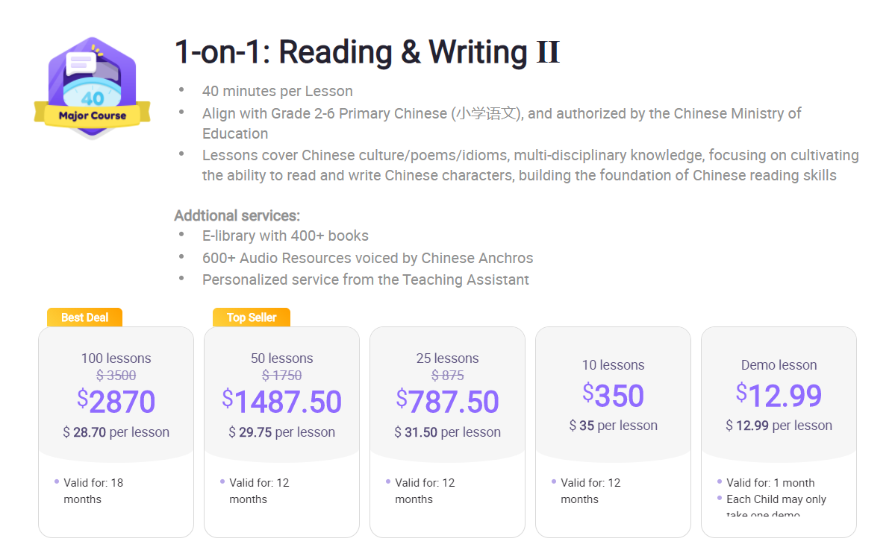Select the Top Seller badge
Image resolution: width=895 pixels, height=553 pixels.
[x=251, y=317]
